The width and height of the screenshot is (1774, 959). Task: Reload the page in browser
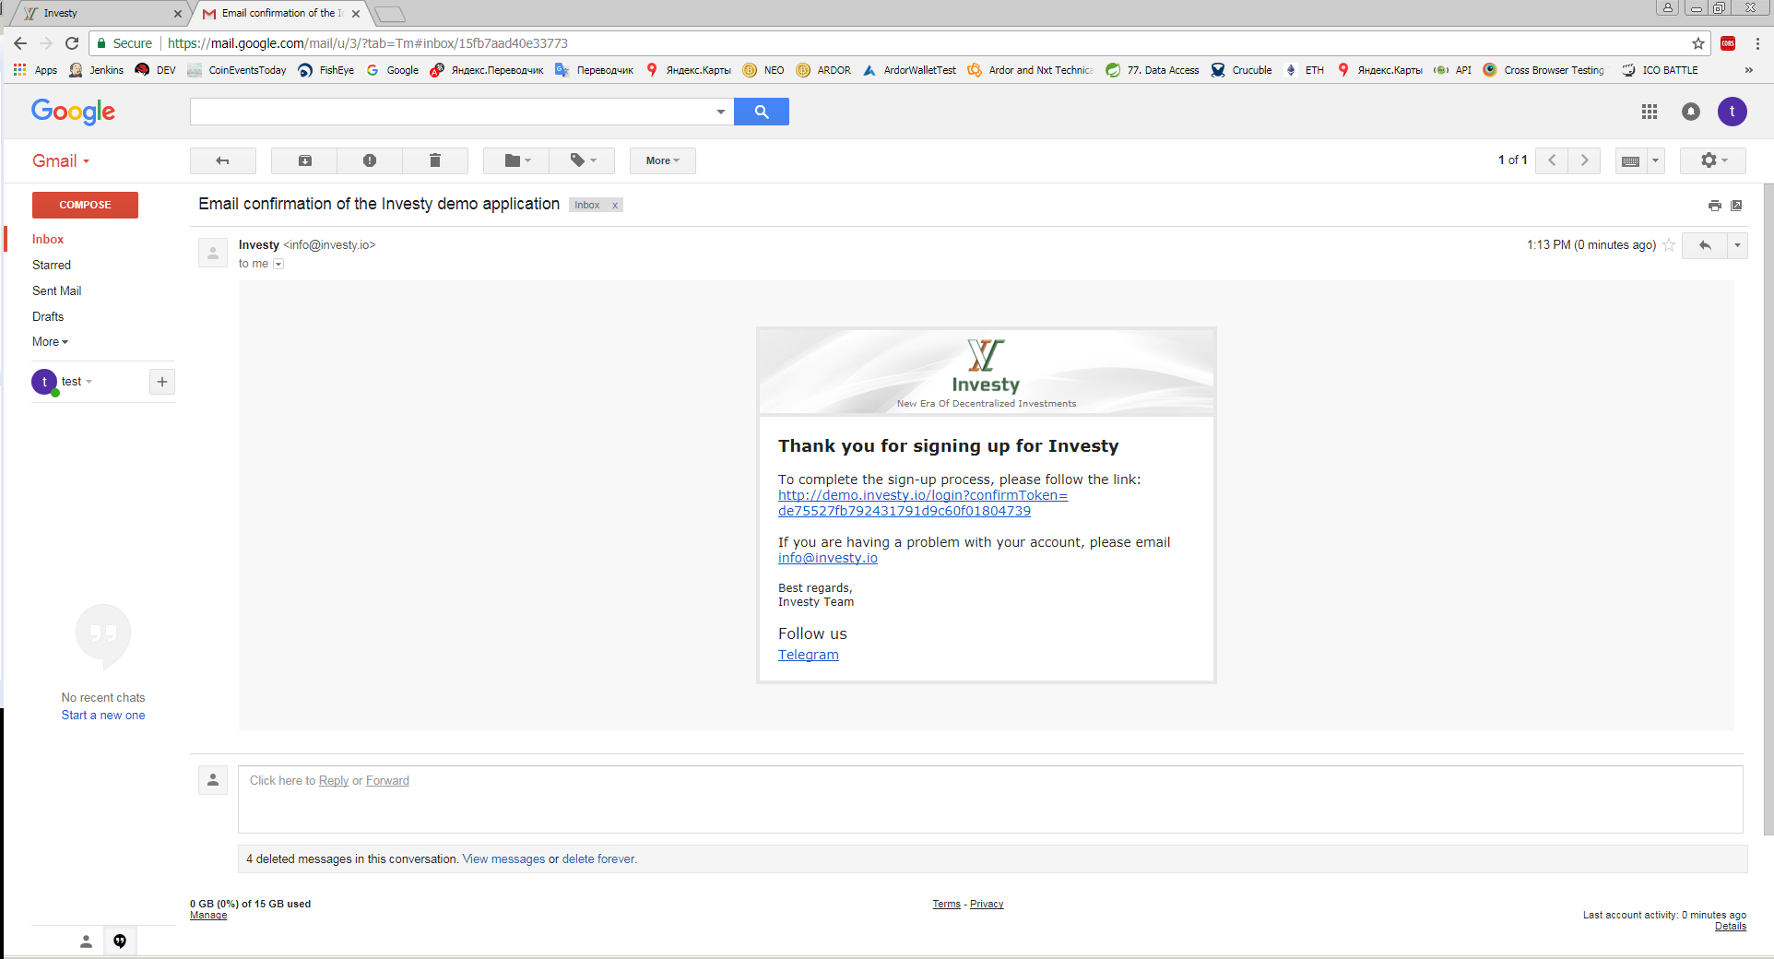72,43
